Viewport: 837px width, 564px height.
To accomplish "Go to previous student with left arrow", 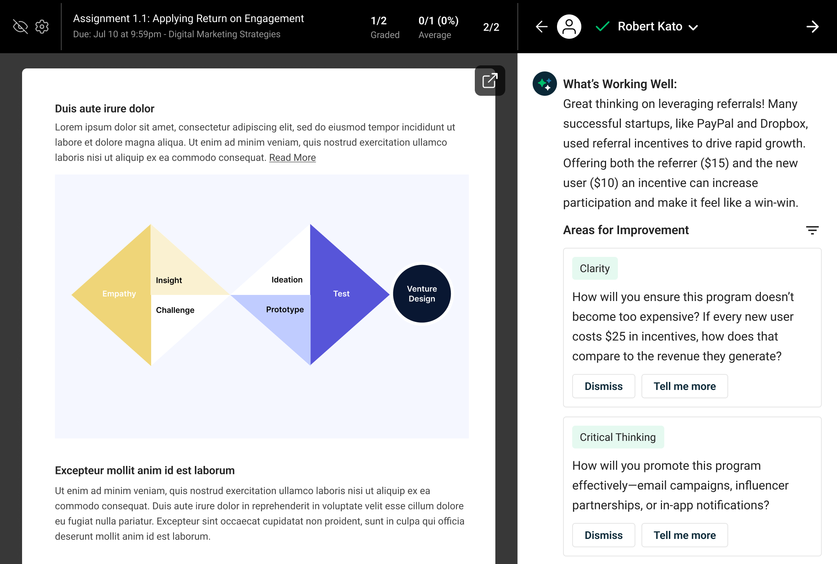I will coord(541,27).
